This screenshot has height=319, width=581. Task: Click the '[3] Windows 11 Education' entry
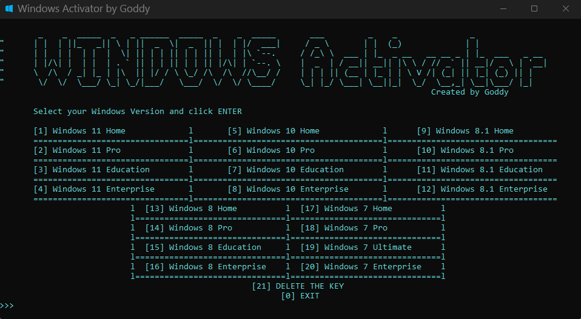point(92,170)
